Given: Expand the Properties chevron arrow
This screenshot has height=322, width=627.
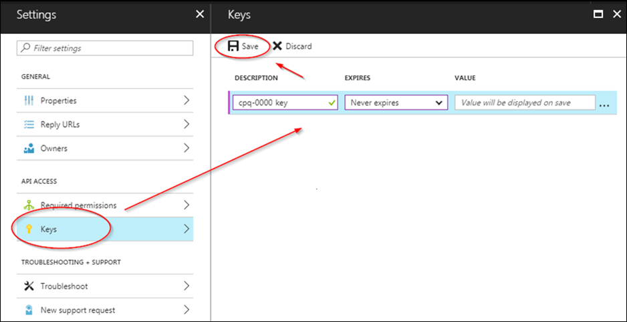Looking at the screenshot, I should click(x=186, y=101).
